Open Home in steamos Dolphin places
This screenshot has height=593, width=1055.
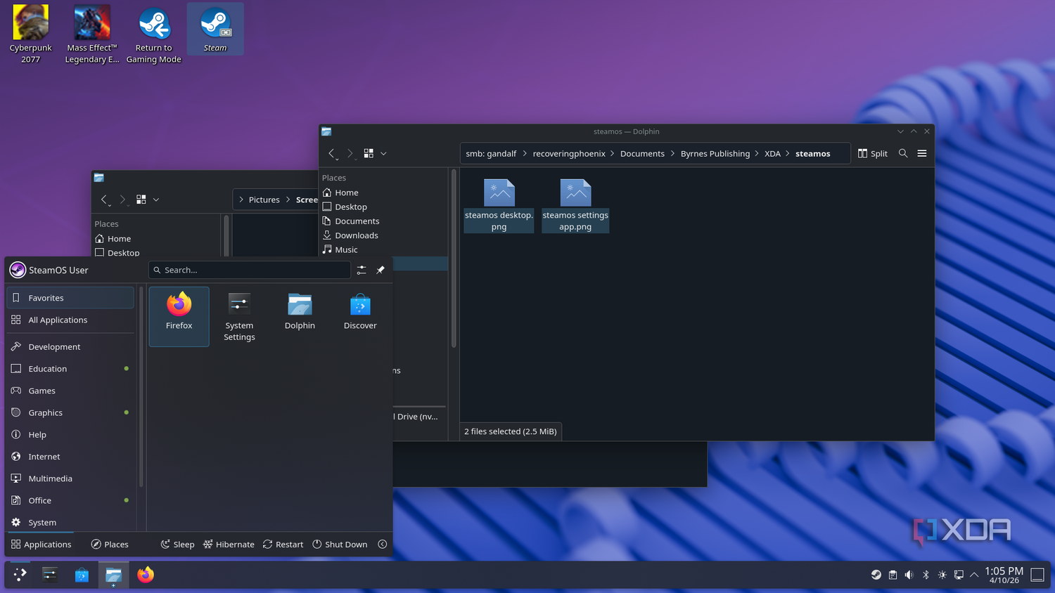coord(383,193)
